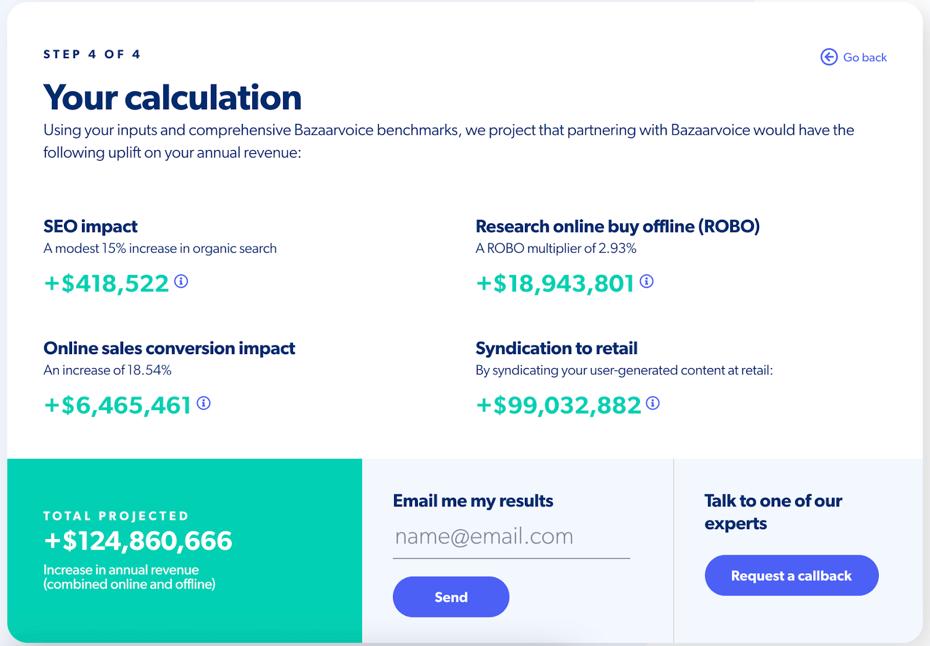The width and height of the screenshot is (930, 646).
Task: Click the TOTAL PROJECTED label
Action: pos(116,516)
